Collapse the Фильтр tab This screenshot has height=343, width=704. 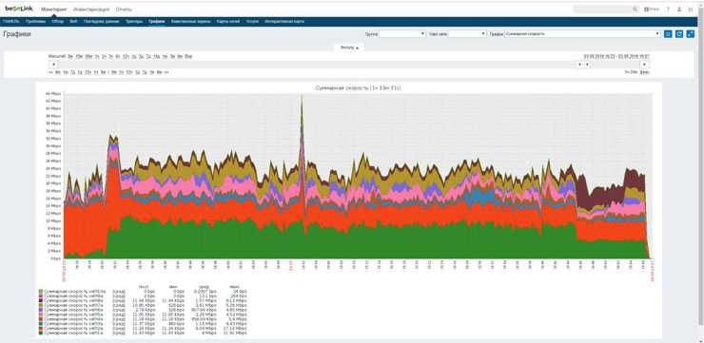(x=349, y=48)
